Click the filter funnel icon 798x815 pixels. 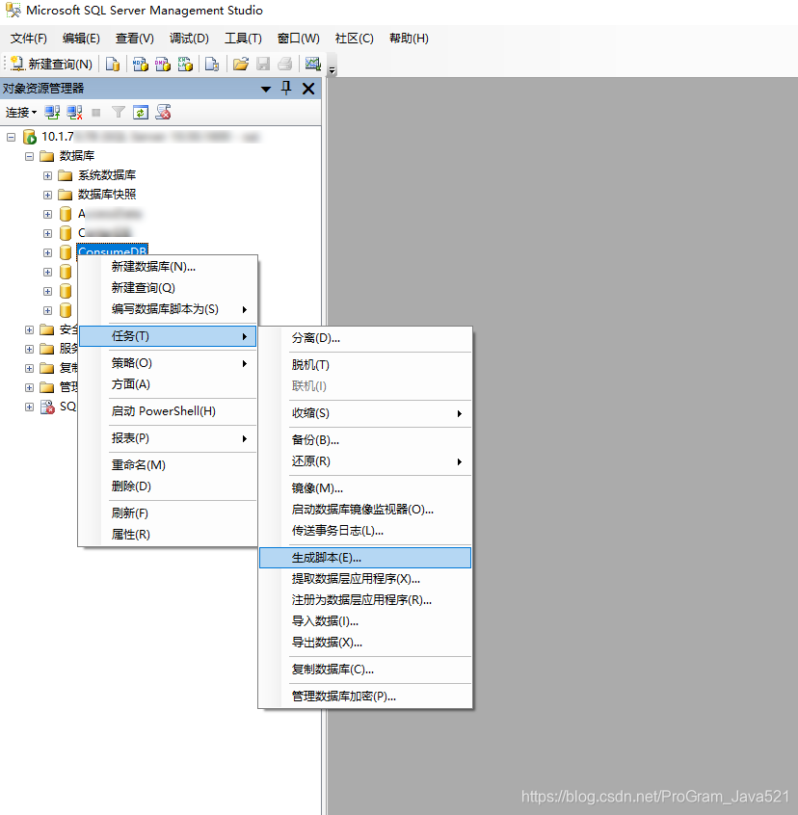point(119,112)
